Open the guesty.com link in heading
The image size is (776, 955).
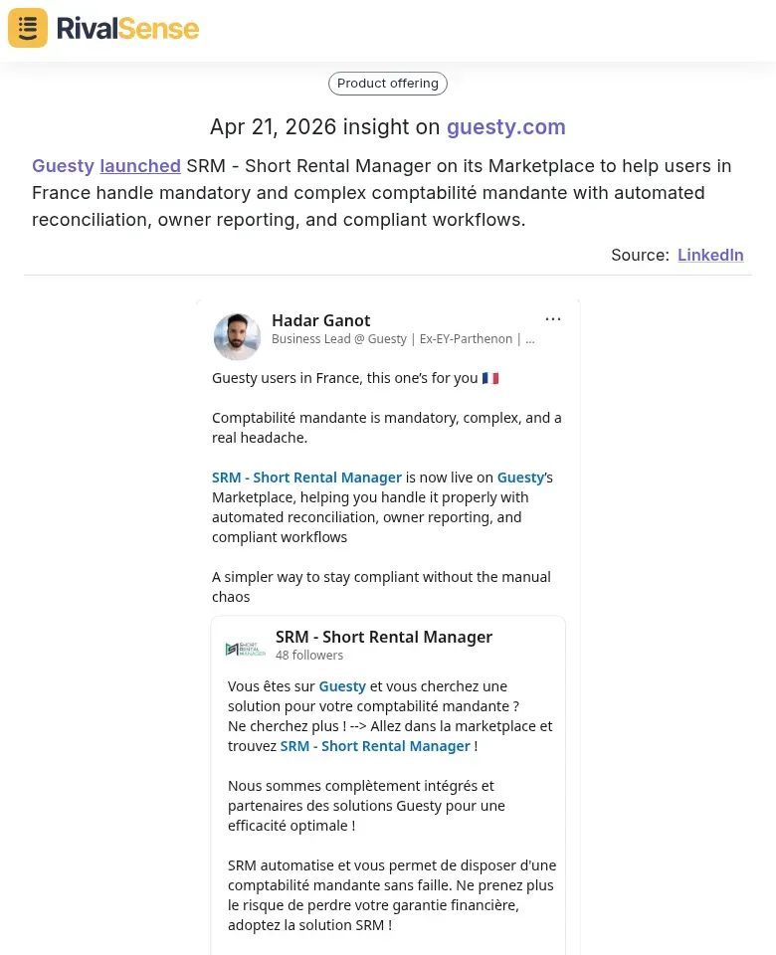[505, 127]
